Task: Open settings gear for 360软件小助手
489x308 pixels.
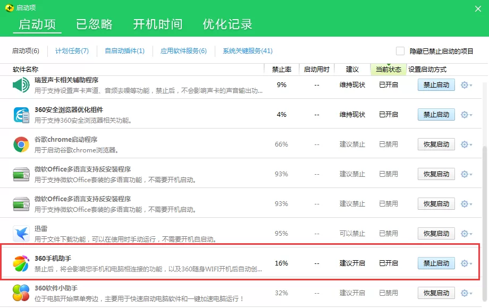Action: point(466,293)
